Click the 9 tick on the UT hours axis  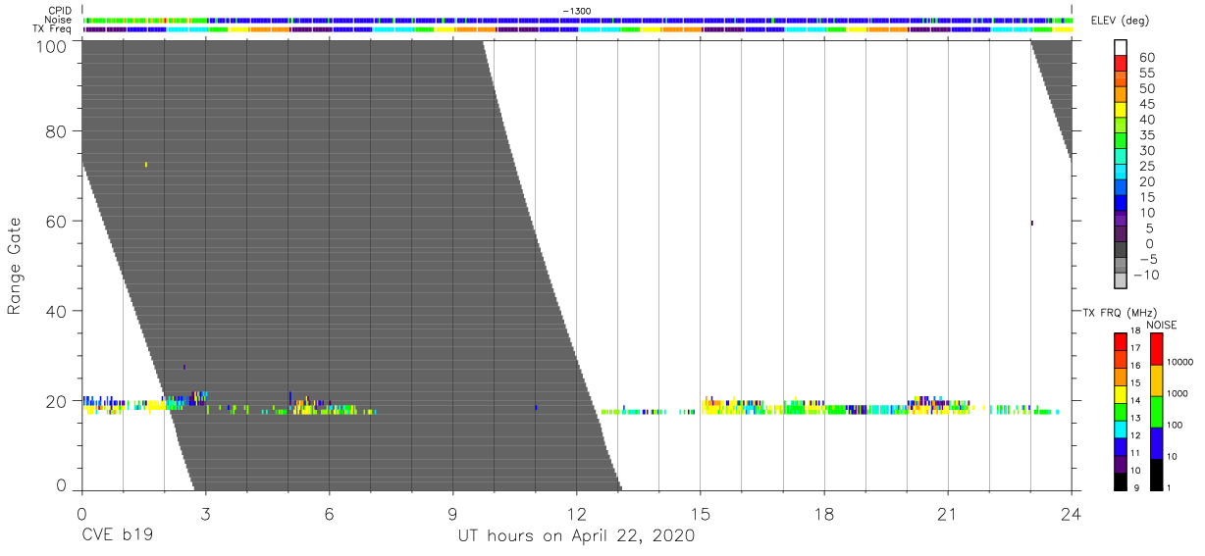pyautogui.click(x=452, y=515)
